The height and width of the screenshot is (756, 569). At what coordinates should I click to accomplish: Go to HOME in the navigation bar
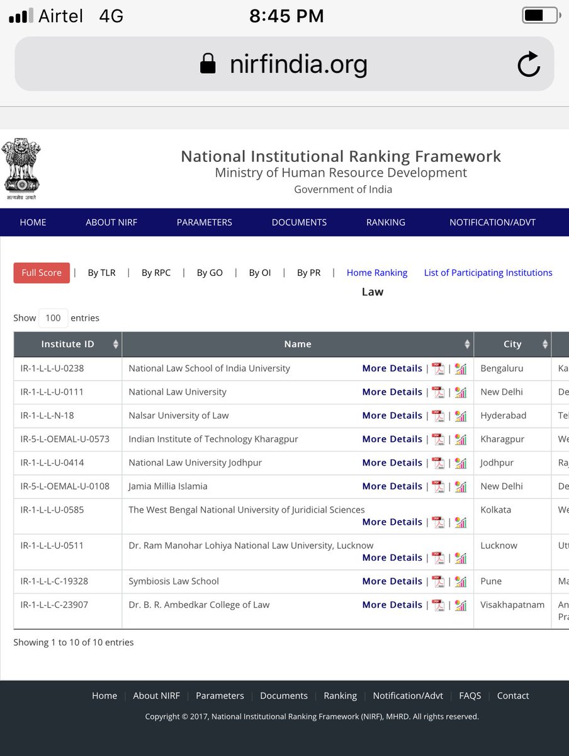[x=33, y=222]
